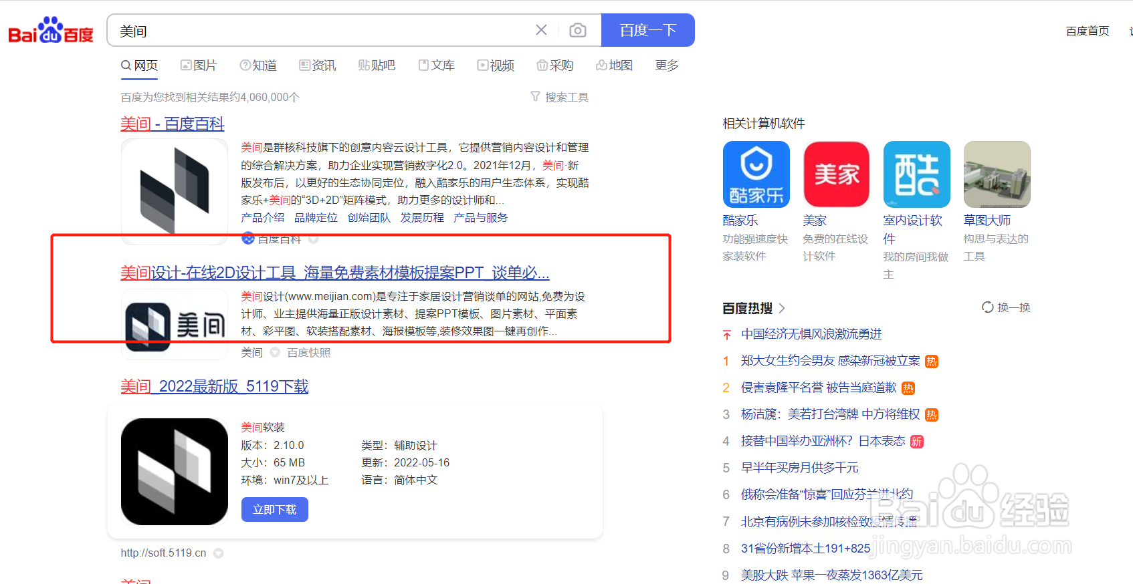Open the 采购 tab
Image resolution: width=1133 pixels, height=584 pixels.
[x=555, y=65]
